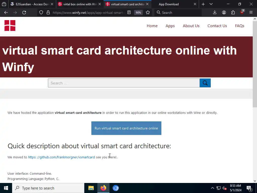The width and height of the screenshot is (257, 193).
Task: Open File Explorer from the taskbar
Action: 91,188
